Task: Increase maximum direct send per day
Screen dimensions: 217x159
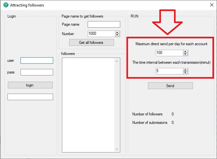Action: pyautogui.click(x=185, y=51)
